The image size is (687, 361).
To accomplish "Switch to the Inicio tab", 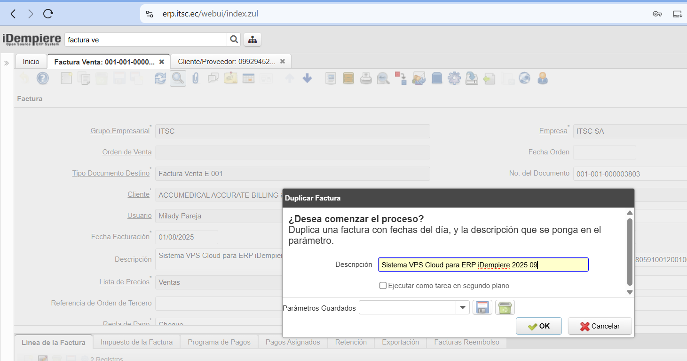I will click(31, 62).
